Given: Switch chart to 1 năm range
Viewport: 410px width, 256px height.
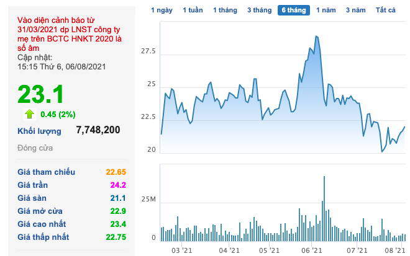Looking at the screenshot, I should [x=327, y=11].
